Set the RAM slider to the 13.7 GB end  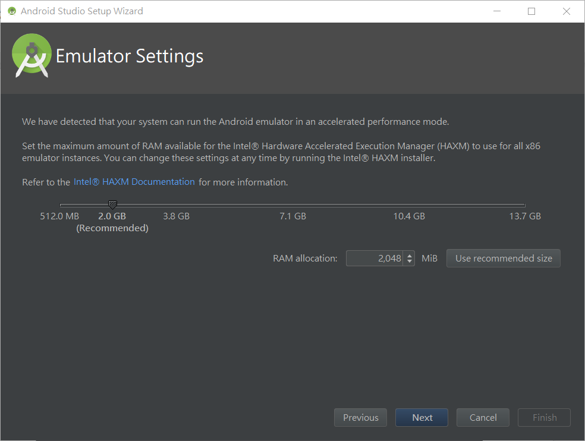[524, 205]
